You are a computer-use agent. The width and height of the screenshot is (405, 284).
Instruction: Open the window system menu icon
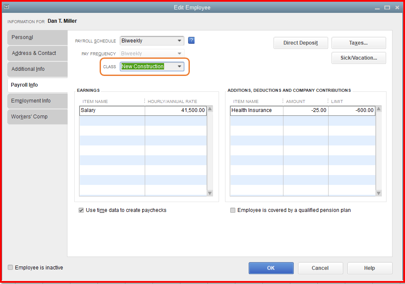coord(6,7)
